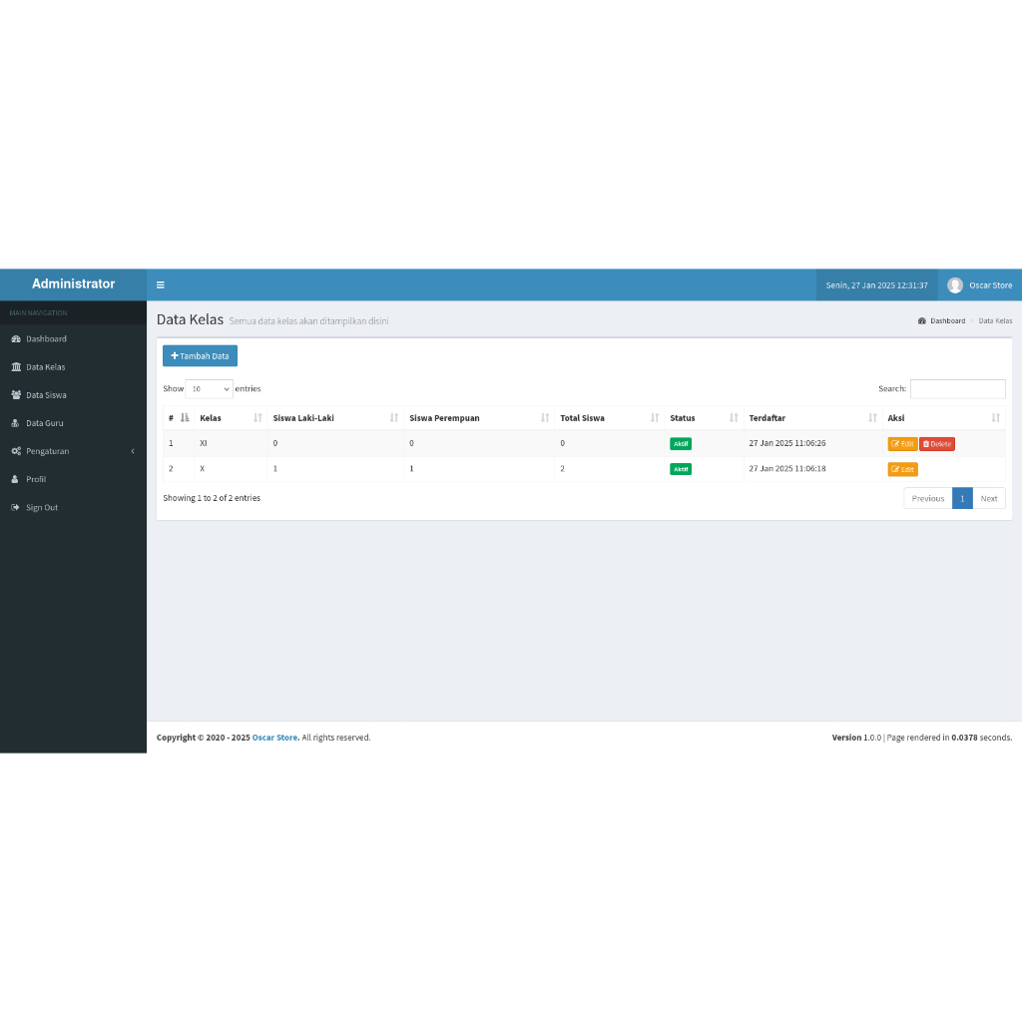This screenshot has width=1022, height=1022.
Task: Open the show entries dropdown
Action: 210,389
